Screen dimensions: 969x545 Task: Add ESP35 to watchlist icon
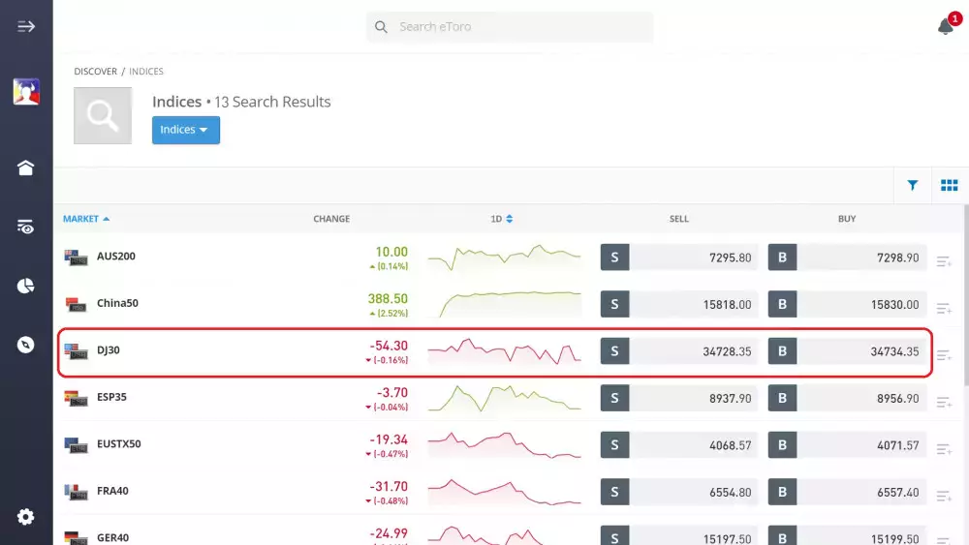[944, 403]
